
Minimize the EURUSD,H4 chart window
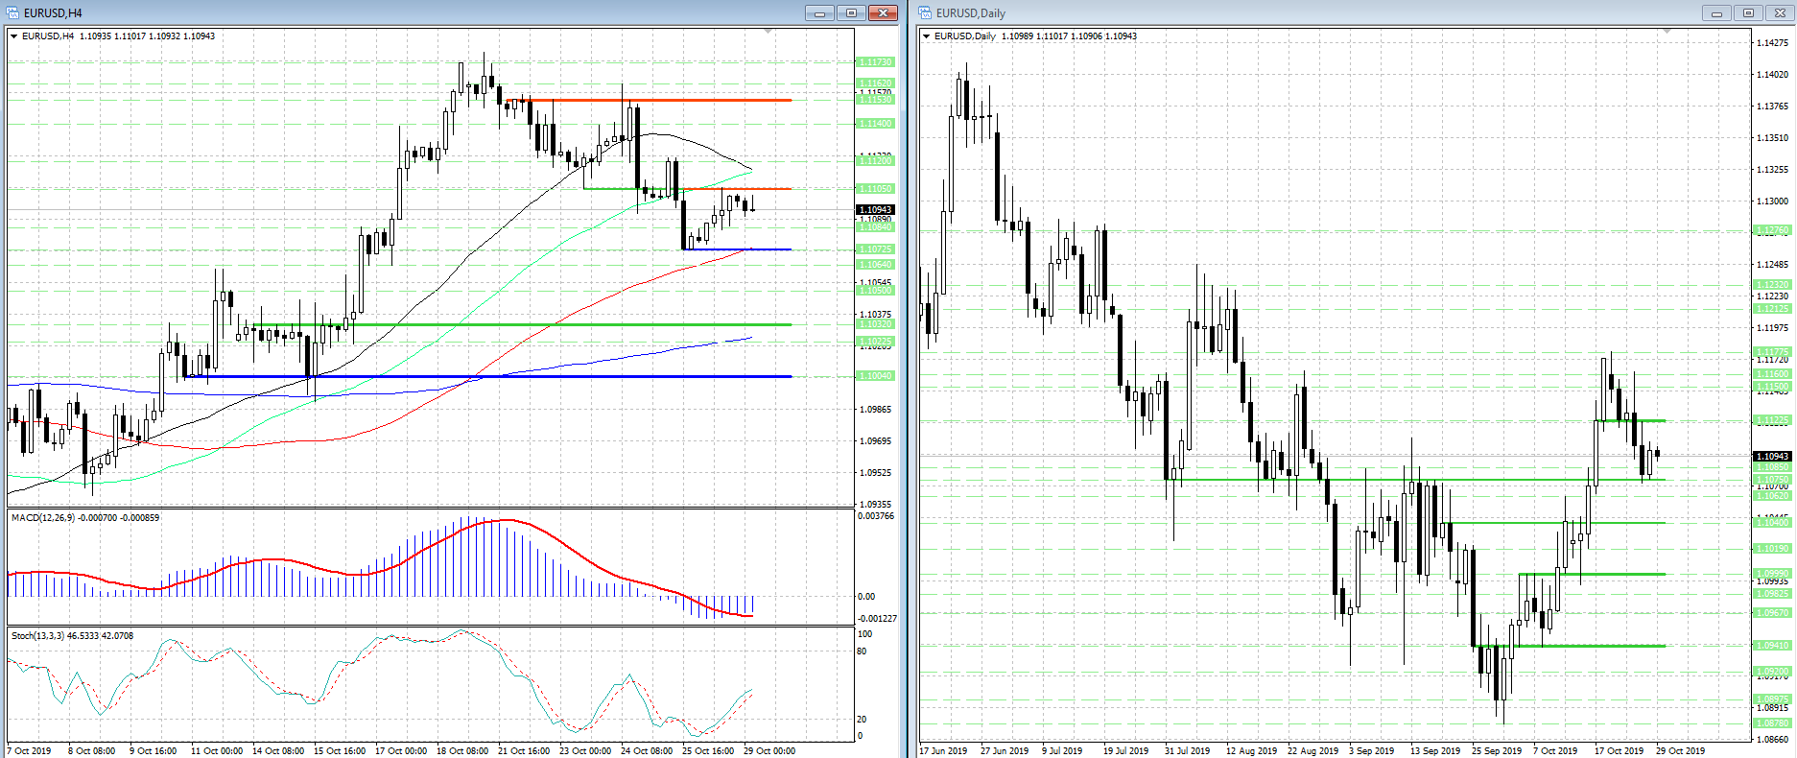819,12
